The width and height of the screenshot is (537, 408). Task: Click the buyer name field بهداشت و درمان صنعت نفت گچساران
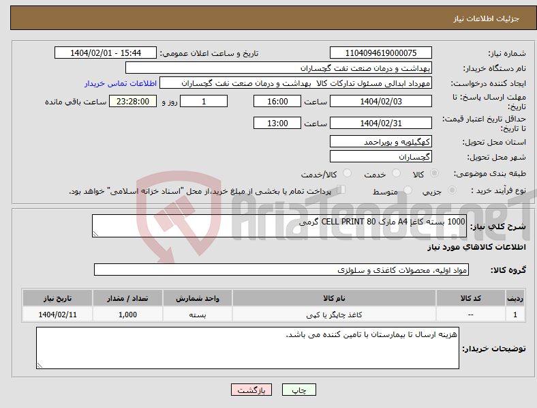[279, 68]
